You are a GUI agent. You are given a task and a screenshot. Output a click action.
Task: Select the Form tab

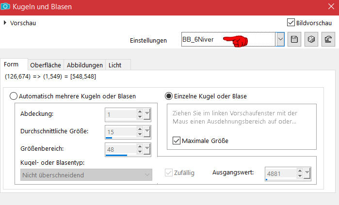[11, 64]
